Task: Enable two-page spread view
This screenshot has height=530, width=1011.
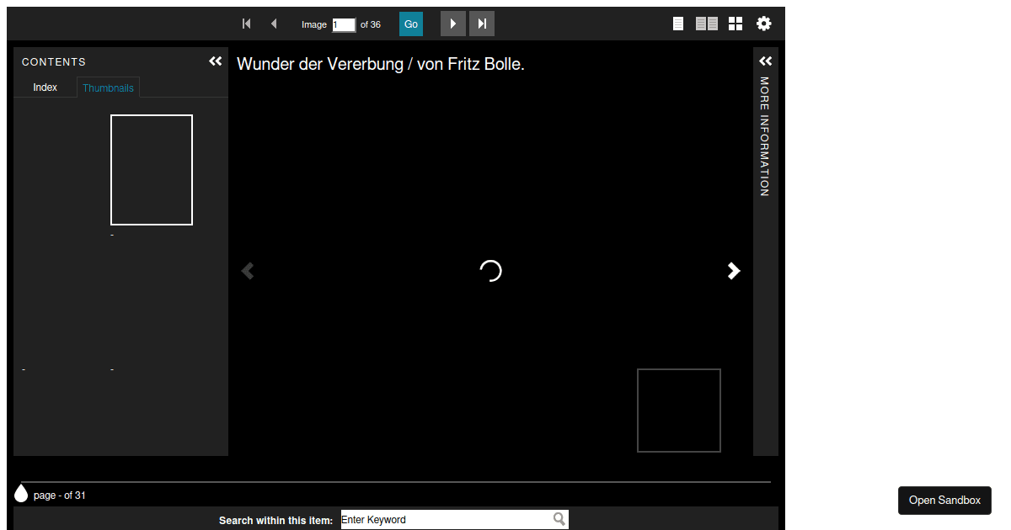Action: click(x=706, y=24)
